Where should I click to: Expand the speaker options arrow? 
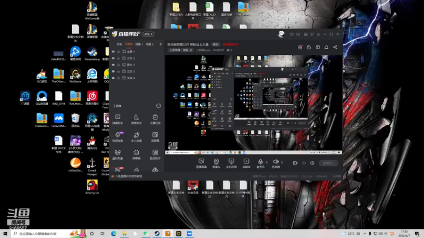pos(282,162)
